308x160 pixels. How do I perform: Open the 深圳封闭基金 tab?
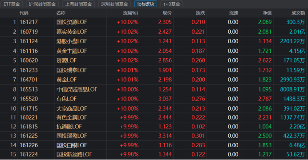pyautogui.click(x=114, y=4)
